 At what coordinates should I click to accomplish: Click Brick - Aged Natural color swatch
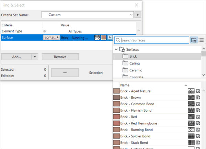116,91
